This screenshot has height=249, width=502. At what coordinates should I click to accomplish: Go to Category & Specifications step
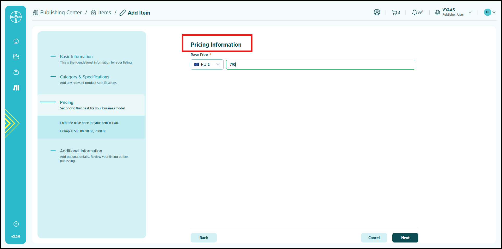point(84,77)
